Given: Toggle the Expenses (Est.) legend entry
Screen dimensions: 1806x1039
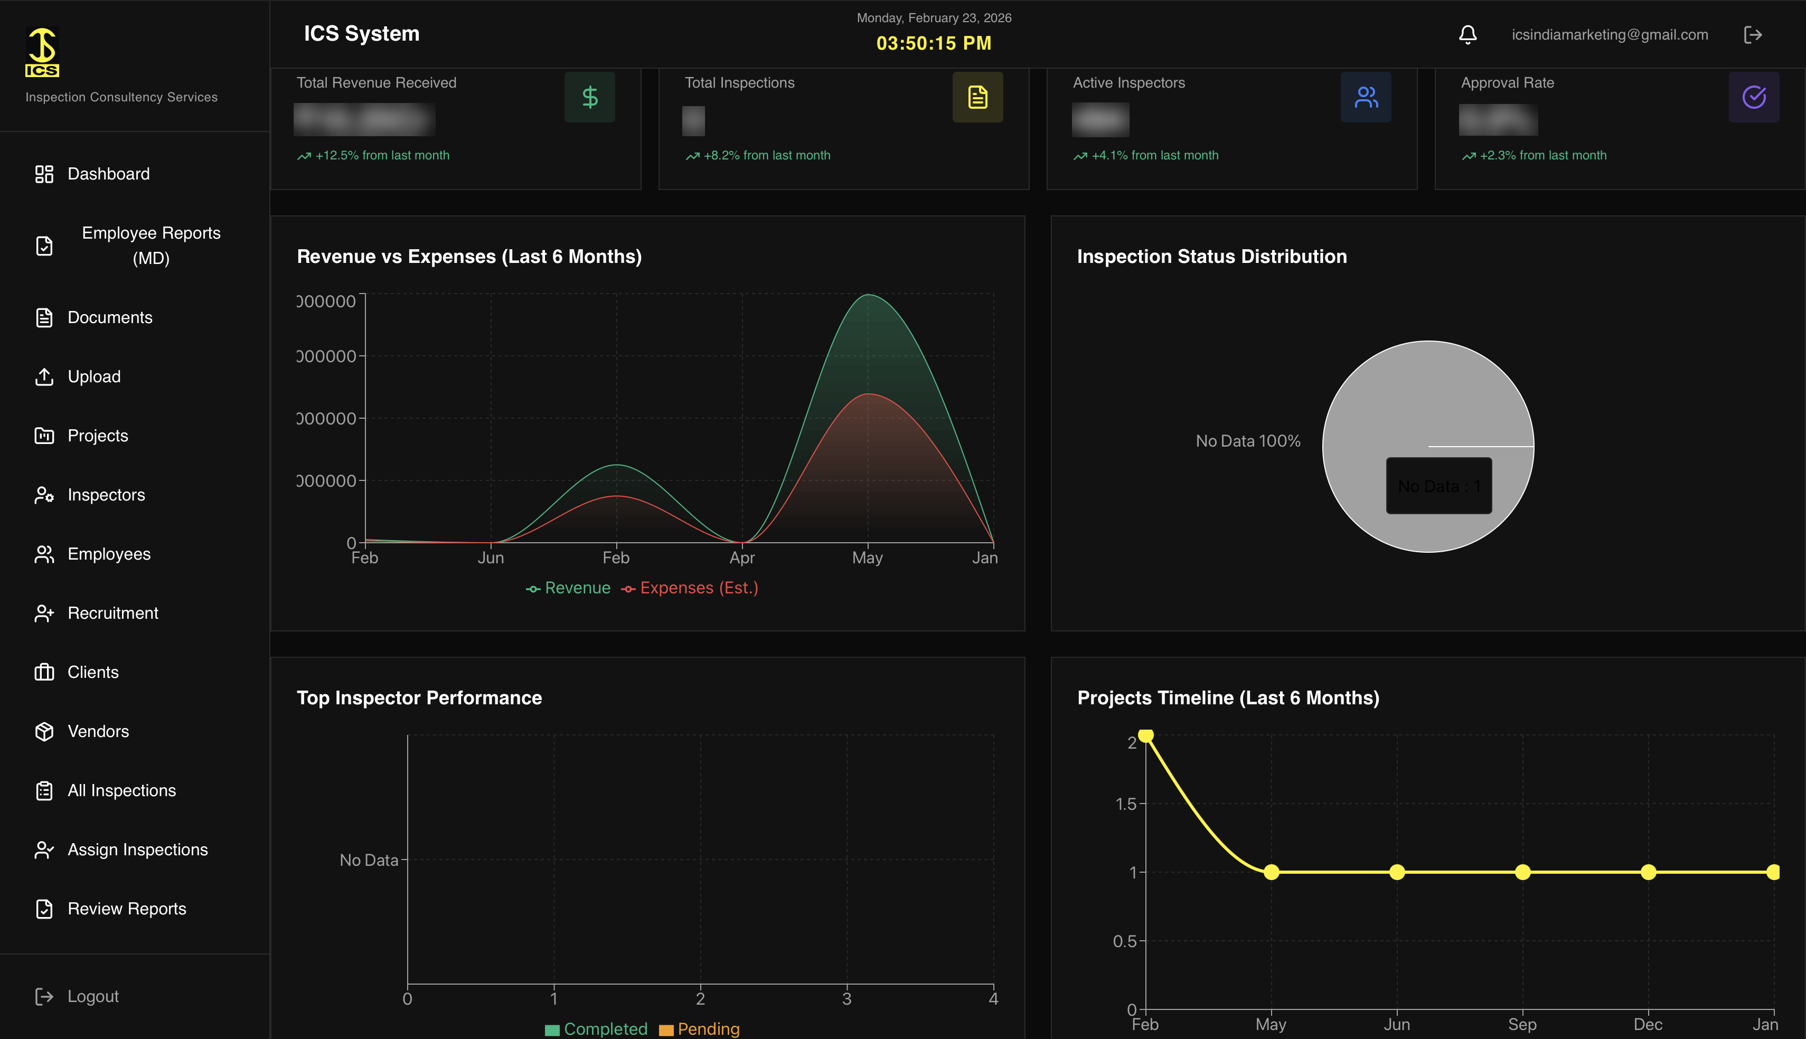Looking at the screenshot, I should click(689, 587).
